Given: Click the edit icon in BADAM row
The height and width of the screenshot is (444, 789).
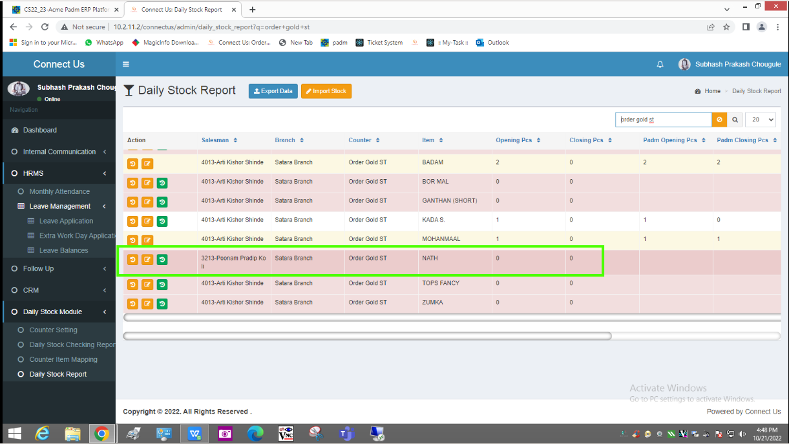Looking at the screenshot, I should point(147,164).
